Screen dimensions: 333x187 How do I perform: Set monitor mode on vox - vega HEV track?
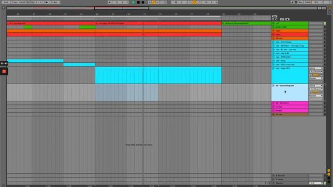pyautogui.click(x=316, y=75)
